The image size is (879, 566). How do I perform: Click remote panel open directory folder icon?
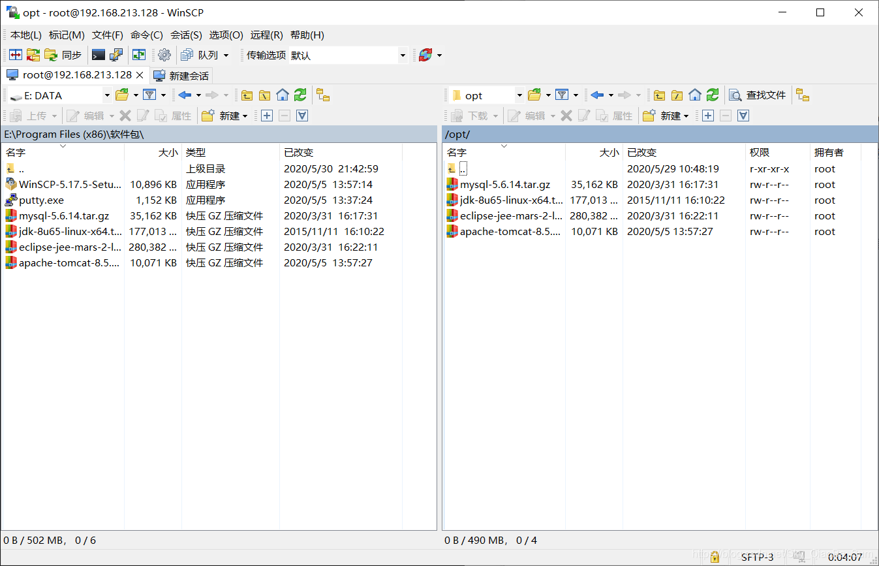point(535,95)
